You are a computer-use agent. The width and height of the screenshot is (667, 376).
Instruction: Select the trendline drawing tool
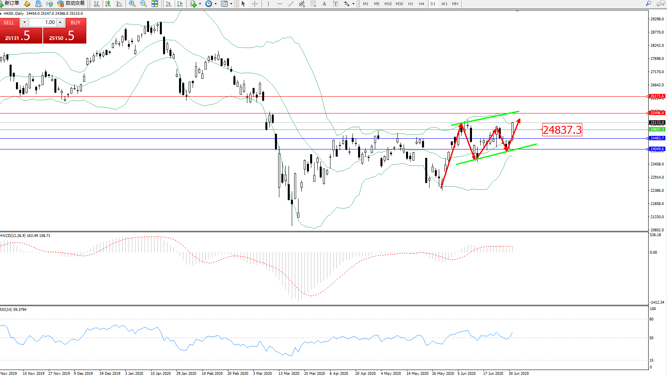click(x=291, y=4)
